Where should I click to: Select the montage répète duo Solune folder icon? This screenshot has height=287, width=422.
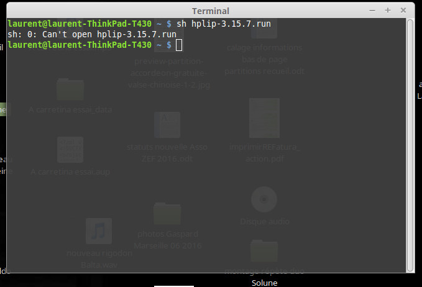click(x=264, y=251)
